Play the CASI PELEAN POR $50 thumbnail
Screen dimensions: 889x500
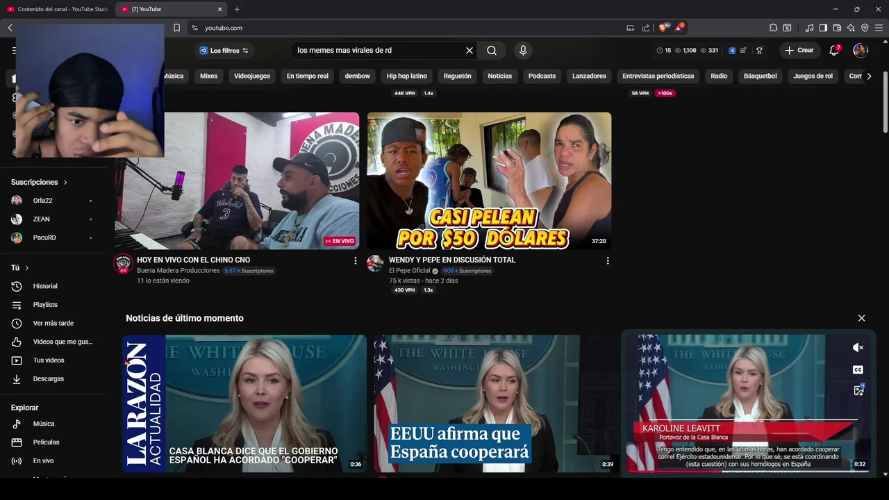[490, 181]
